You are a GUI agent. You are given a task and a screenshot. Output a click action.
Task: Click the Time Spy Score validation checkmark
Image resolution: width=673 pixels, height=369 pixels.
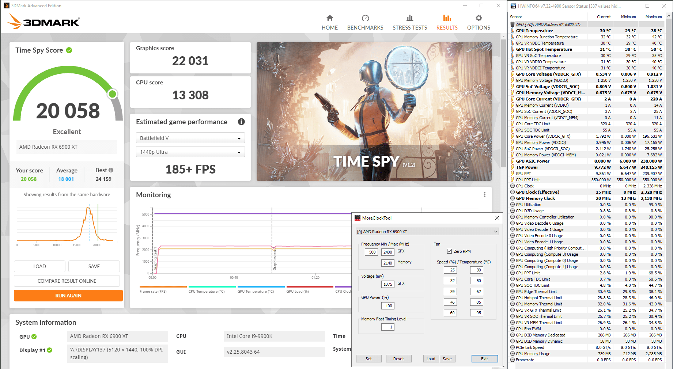pos(69,50)
